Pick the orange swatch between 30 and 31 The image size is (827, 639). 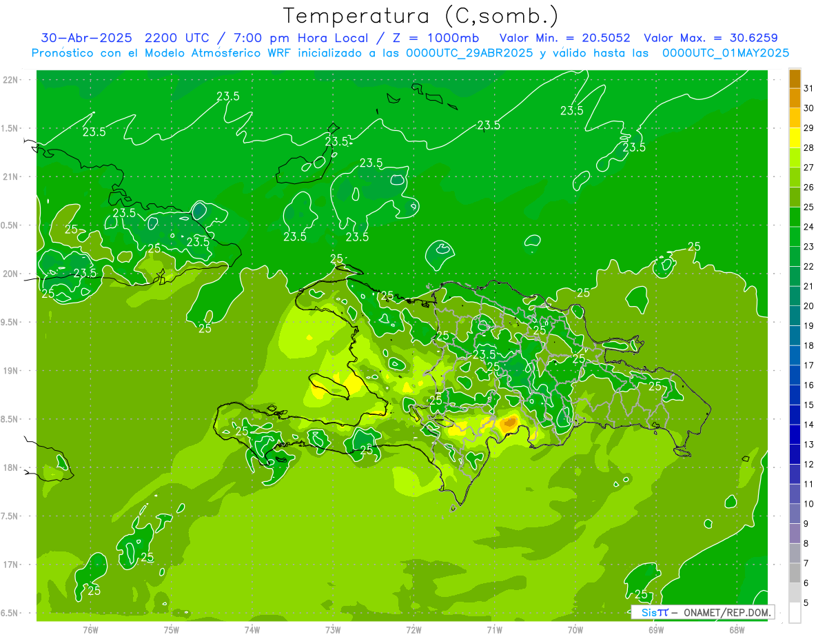point(795,98)
